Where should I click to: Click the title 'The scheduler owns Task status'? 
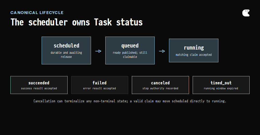(77, 22)
